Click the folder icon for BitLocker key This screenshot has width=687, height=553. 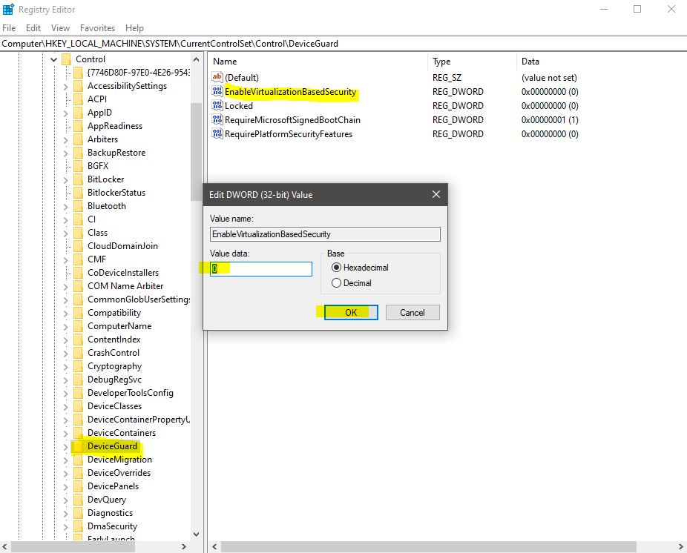(x=77, y=179)
